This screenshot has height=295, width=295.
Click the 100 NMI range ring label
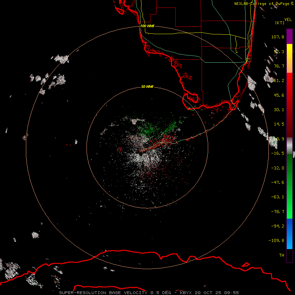click(x=147, y=26)
